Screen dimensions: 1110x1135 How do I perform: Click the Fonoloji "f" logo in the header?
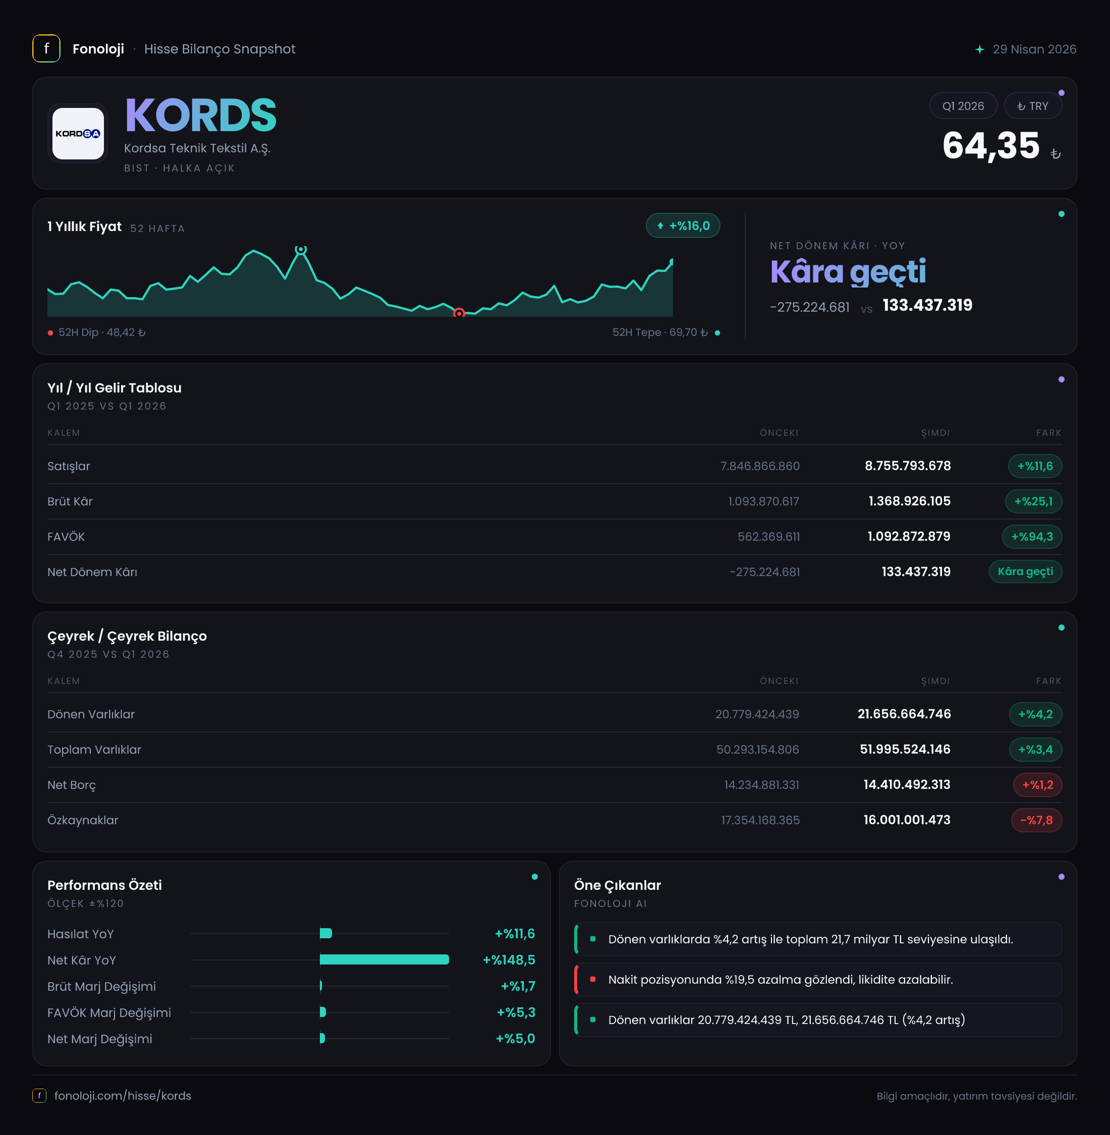pyautogui.click(x=46, y=49)
